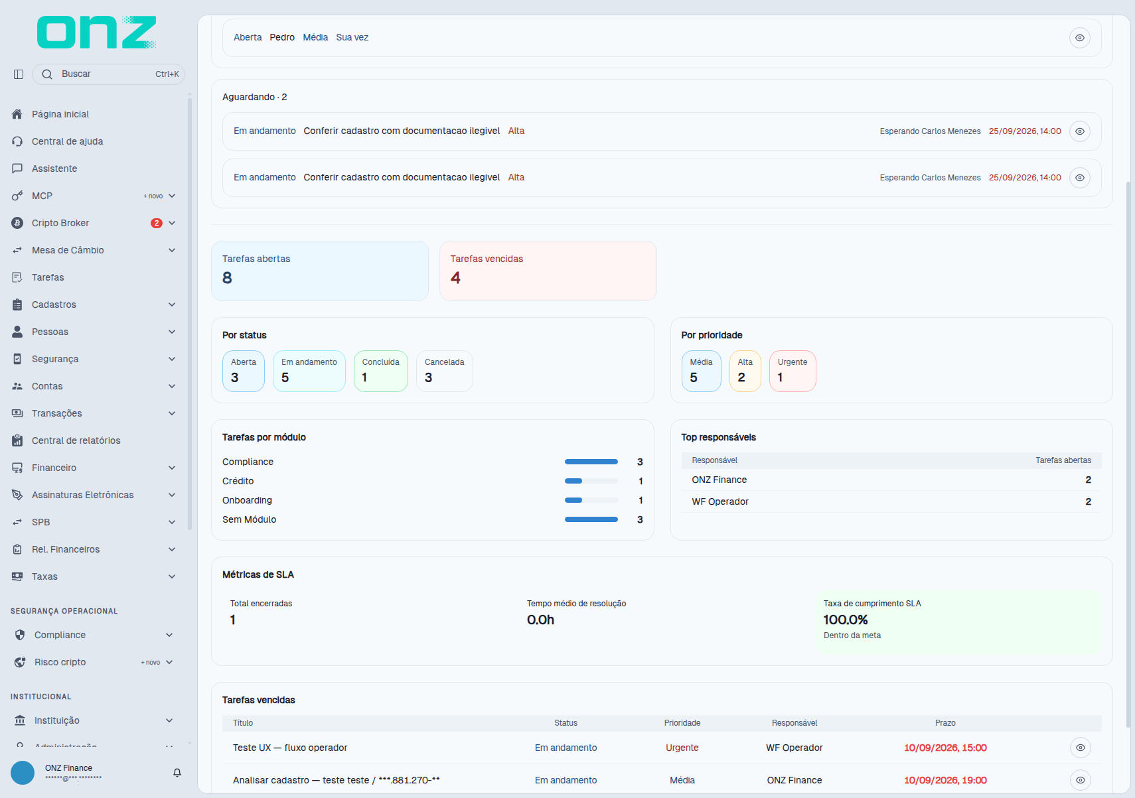The image size is (1135, 798).
Task: Expand the Mesa de Câmbio submenu chevron
Action: point(172,250)
